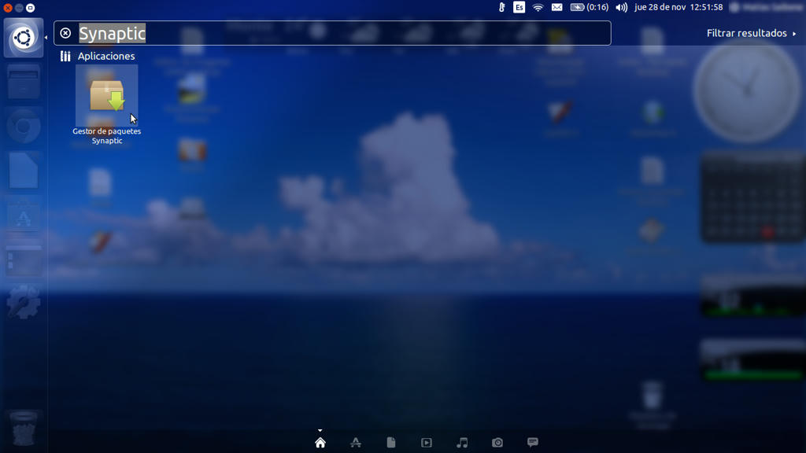Collapse the Aplicaciones results category
This screenshot has width=806, height=453.
(98, 56)
